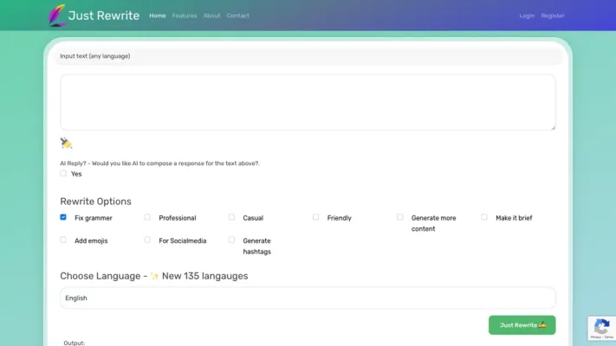Click inside the input text area

point(308,102)
